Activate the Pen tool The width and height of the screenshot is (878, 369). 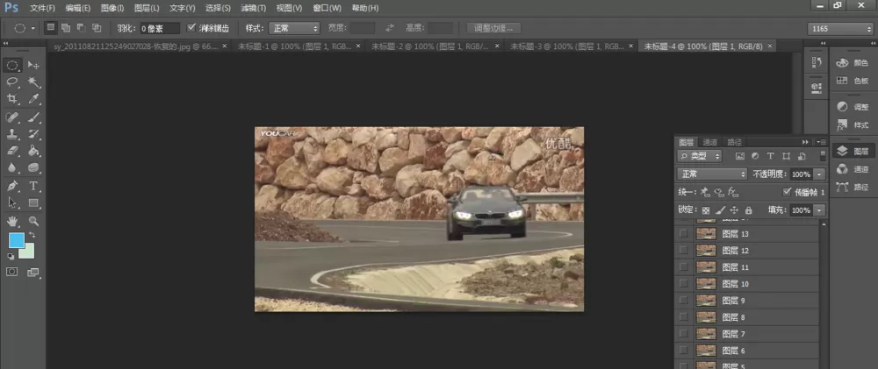click(x=11, y=185)
